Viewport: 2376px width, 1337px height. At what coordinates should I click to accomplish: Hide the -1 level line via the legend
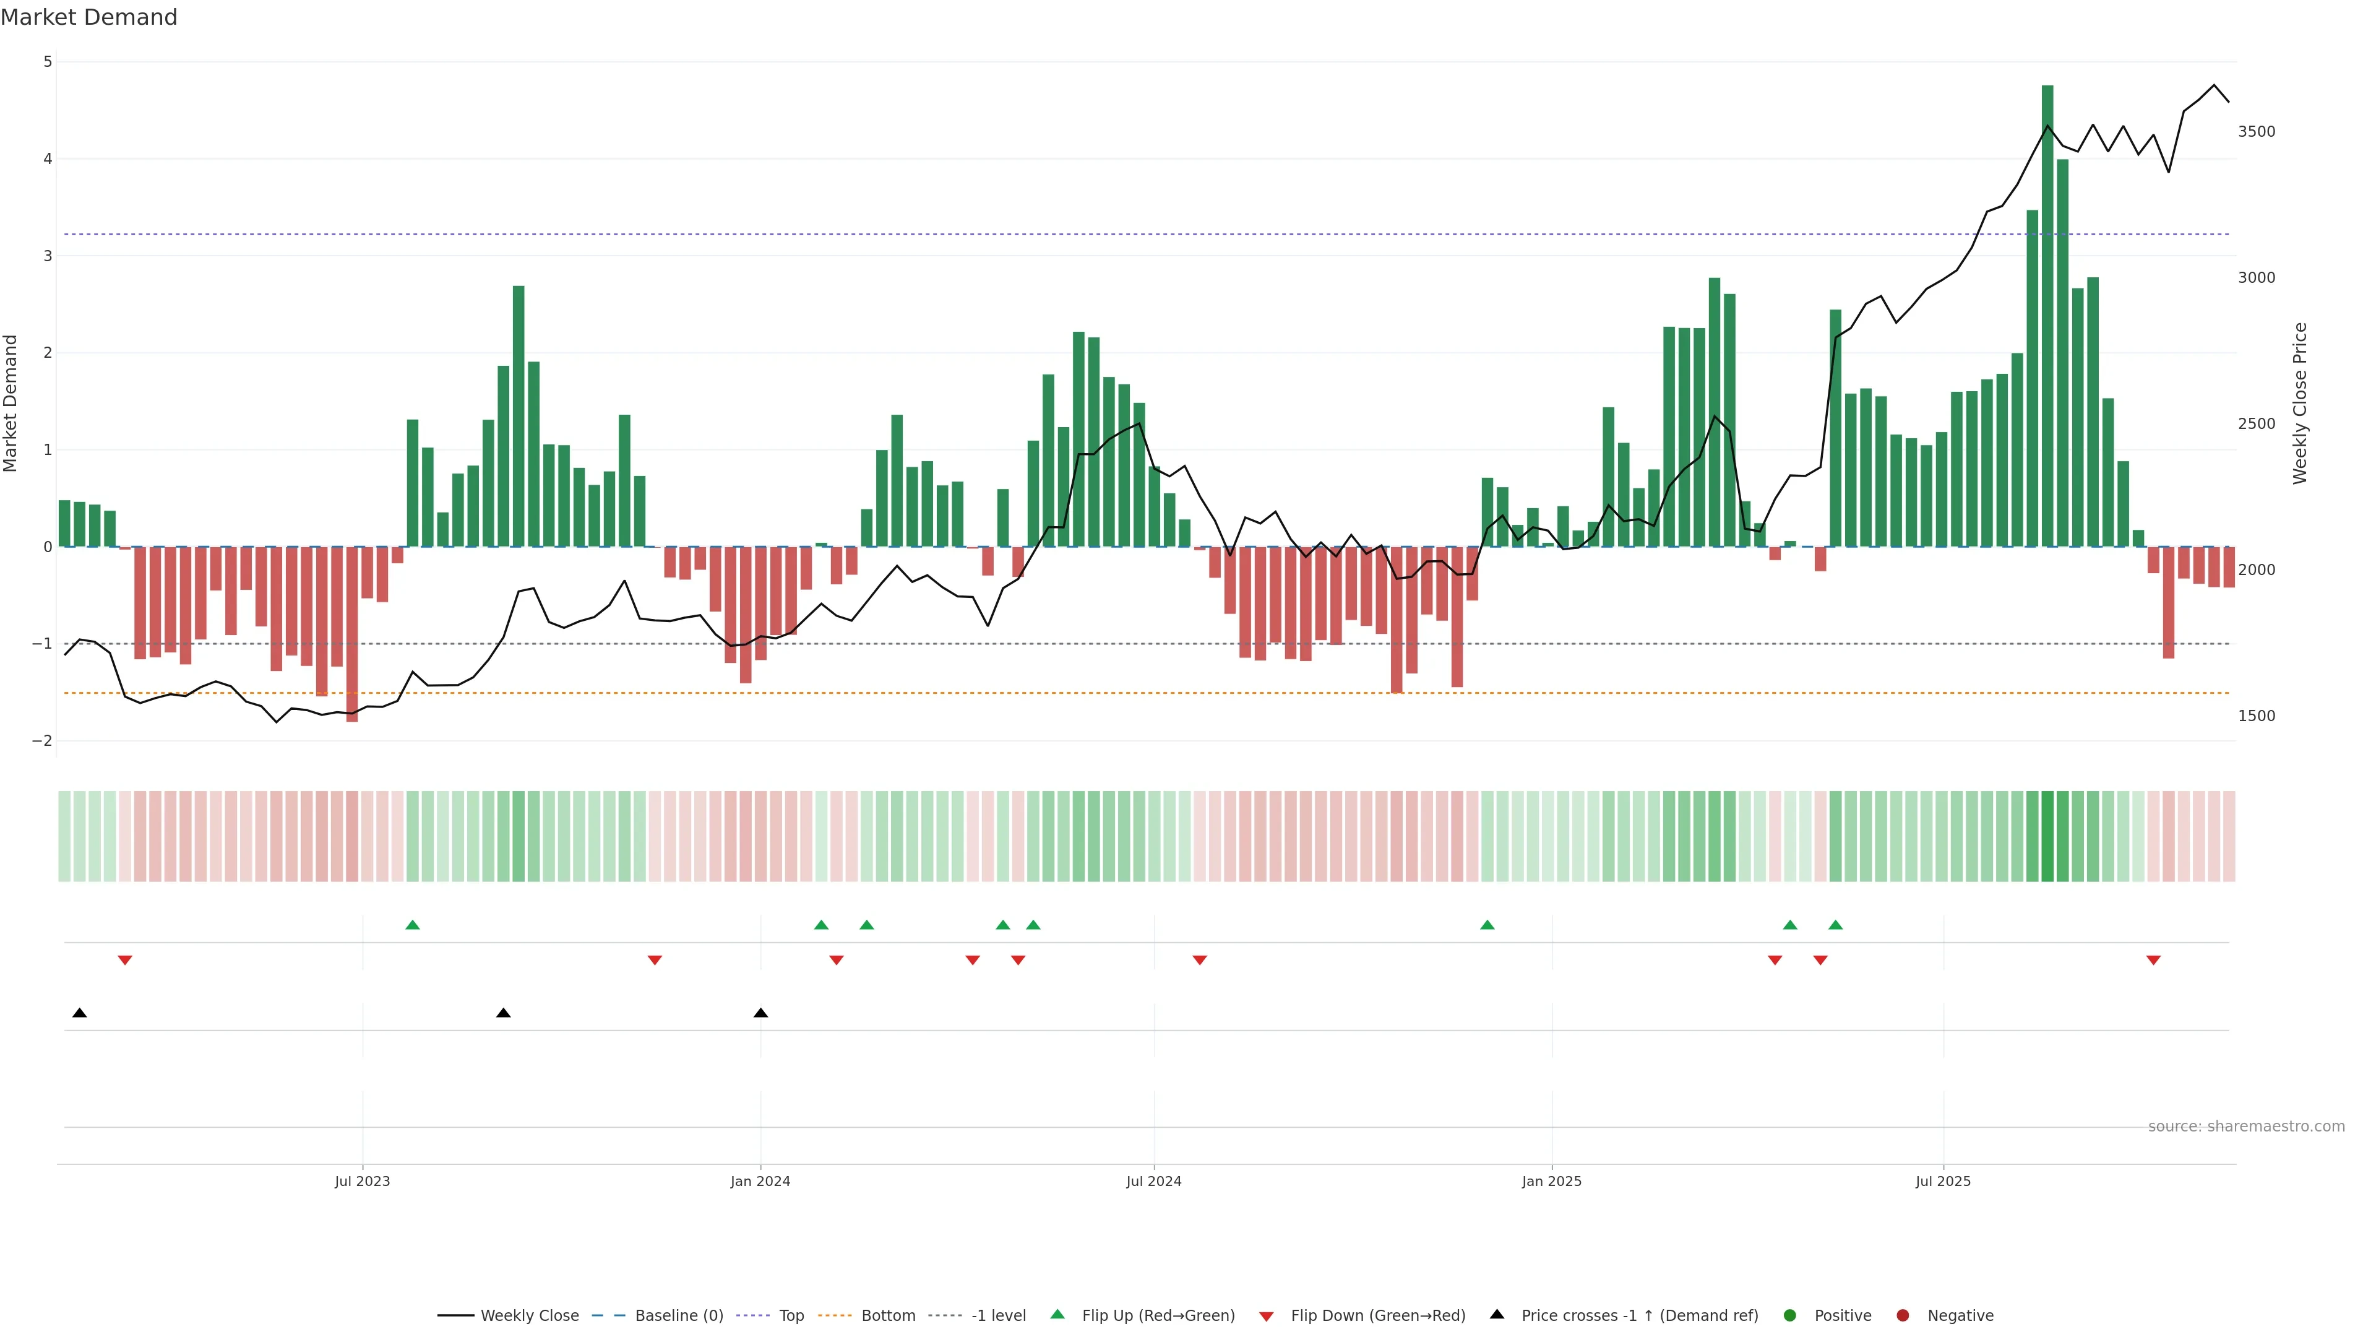998,1315
